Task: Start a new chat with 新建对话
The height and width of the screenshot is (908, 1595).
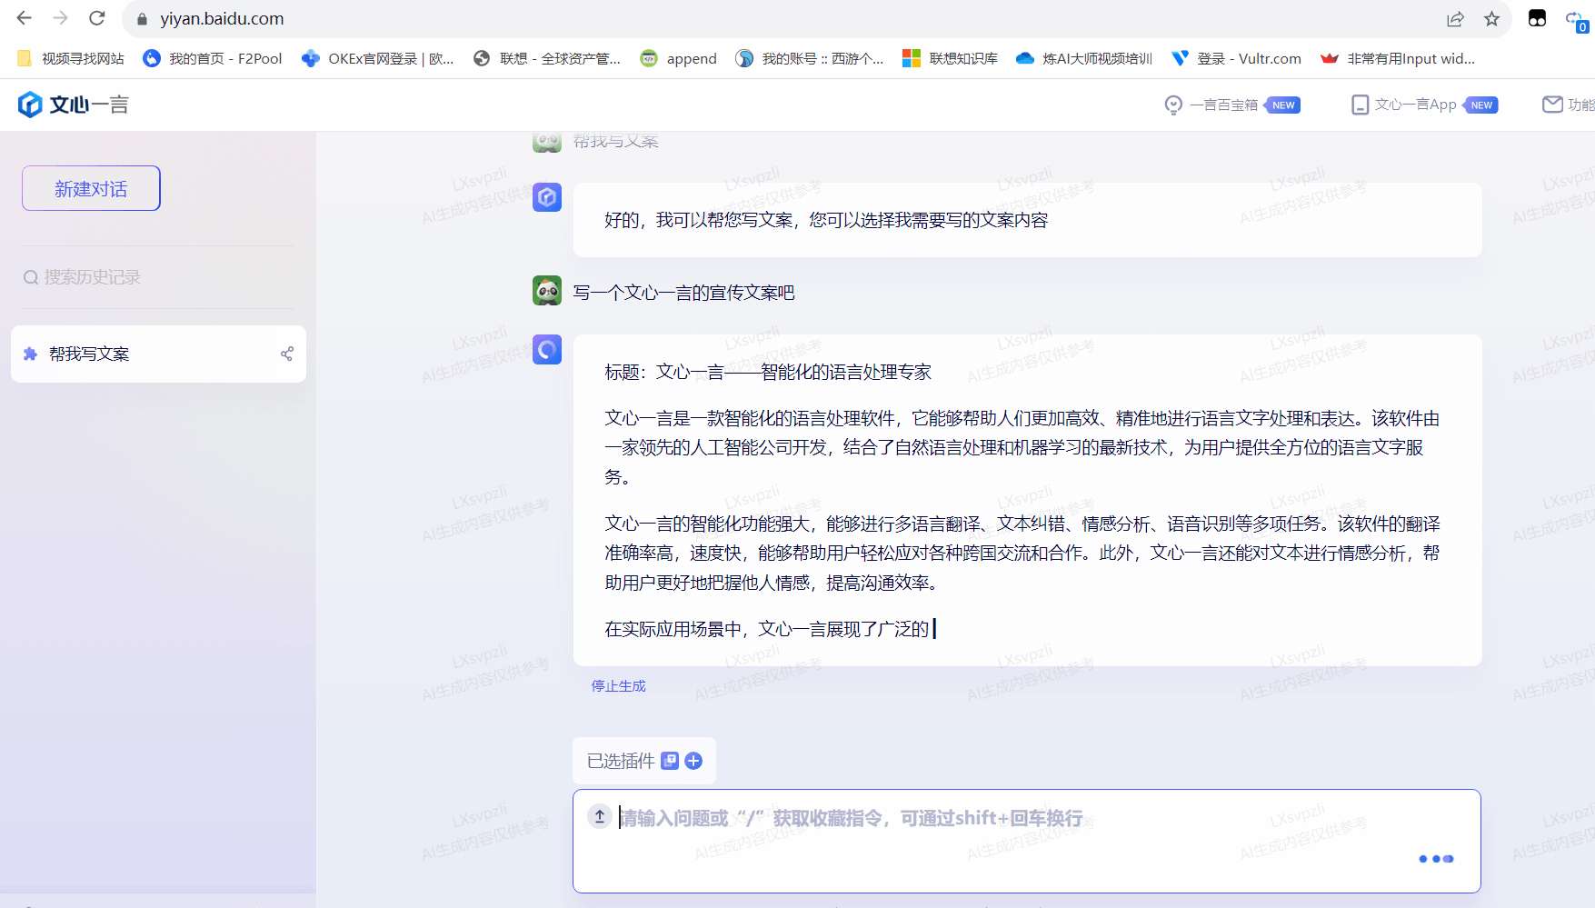Action: (90, 187)
